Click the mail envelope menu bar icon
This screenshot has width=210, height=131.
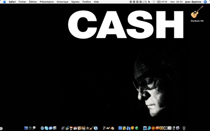point(144,2)
